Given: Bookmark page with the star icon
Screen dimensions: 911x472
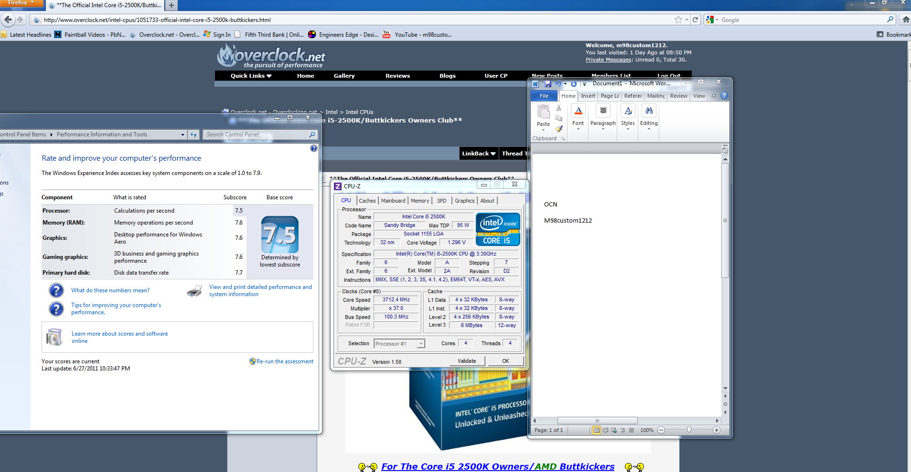Looking at the screenshot, I should pos(678,20).
